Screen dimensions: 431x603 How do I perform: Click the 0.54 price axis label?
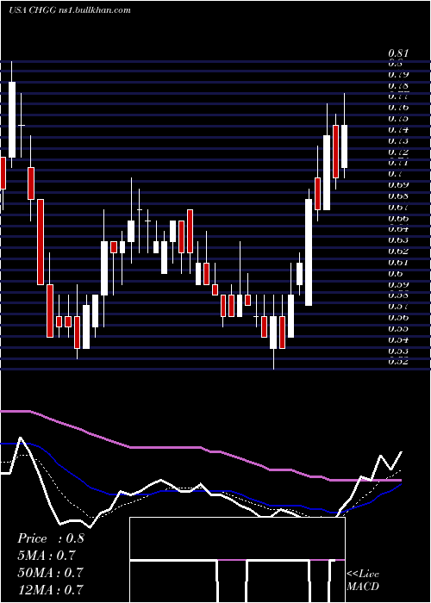tap(398, 340)
